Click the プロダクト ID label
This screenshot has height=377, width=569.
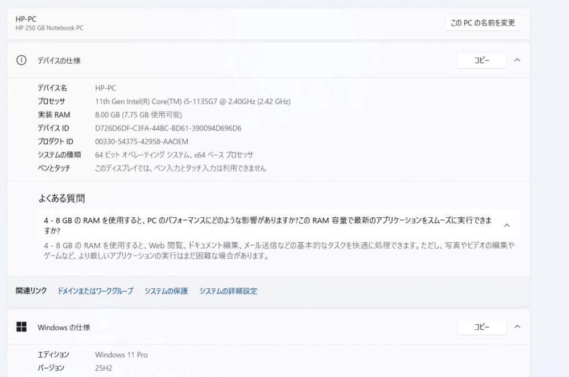coord(56,142)
